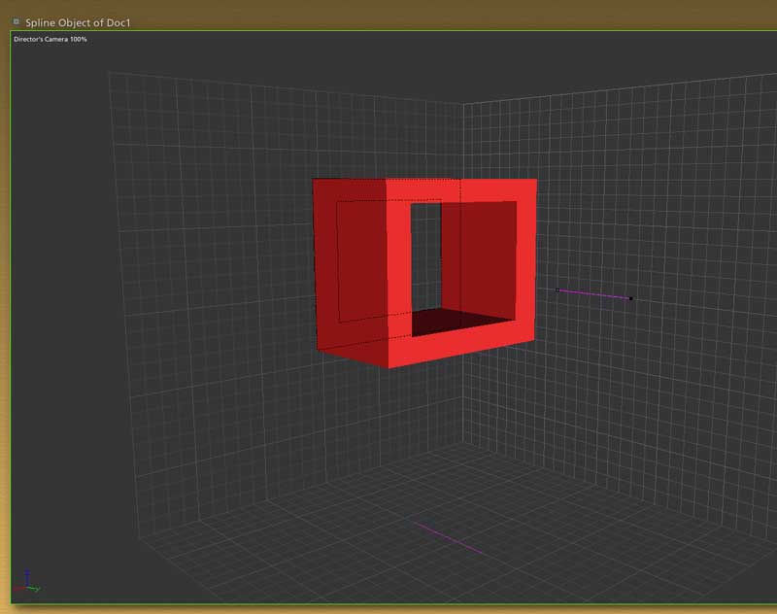777x614 pixels.
Task: Select the blue vertical axis arrow of the gizmo
Action: coord(27,577)
